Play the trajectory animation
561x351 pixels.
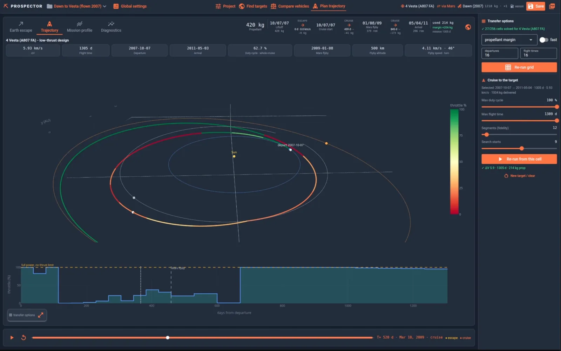click(x=12, y=338)
